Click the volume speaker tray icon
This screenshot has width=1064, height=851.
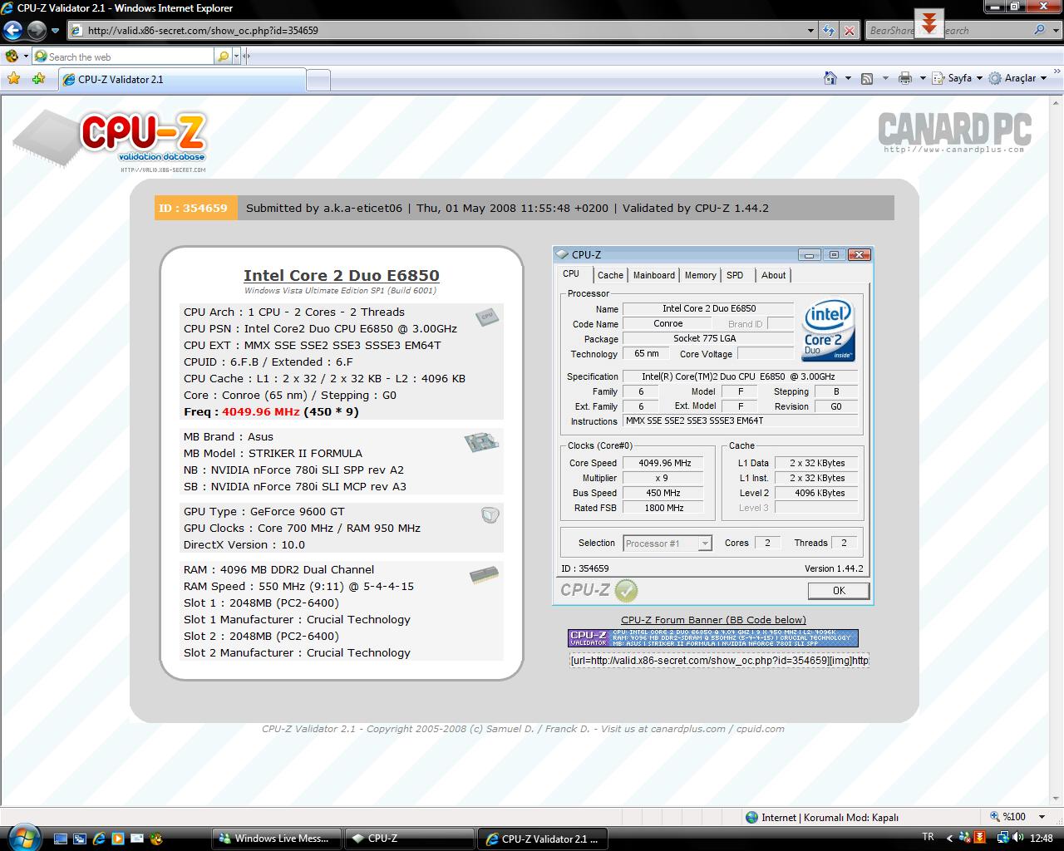1018,838
